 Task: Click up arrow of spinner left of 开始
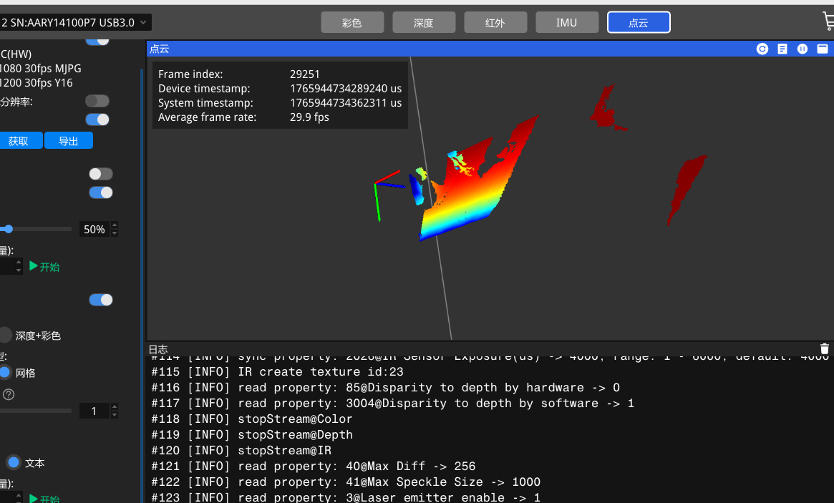(19, 262)
